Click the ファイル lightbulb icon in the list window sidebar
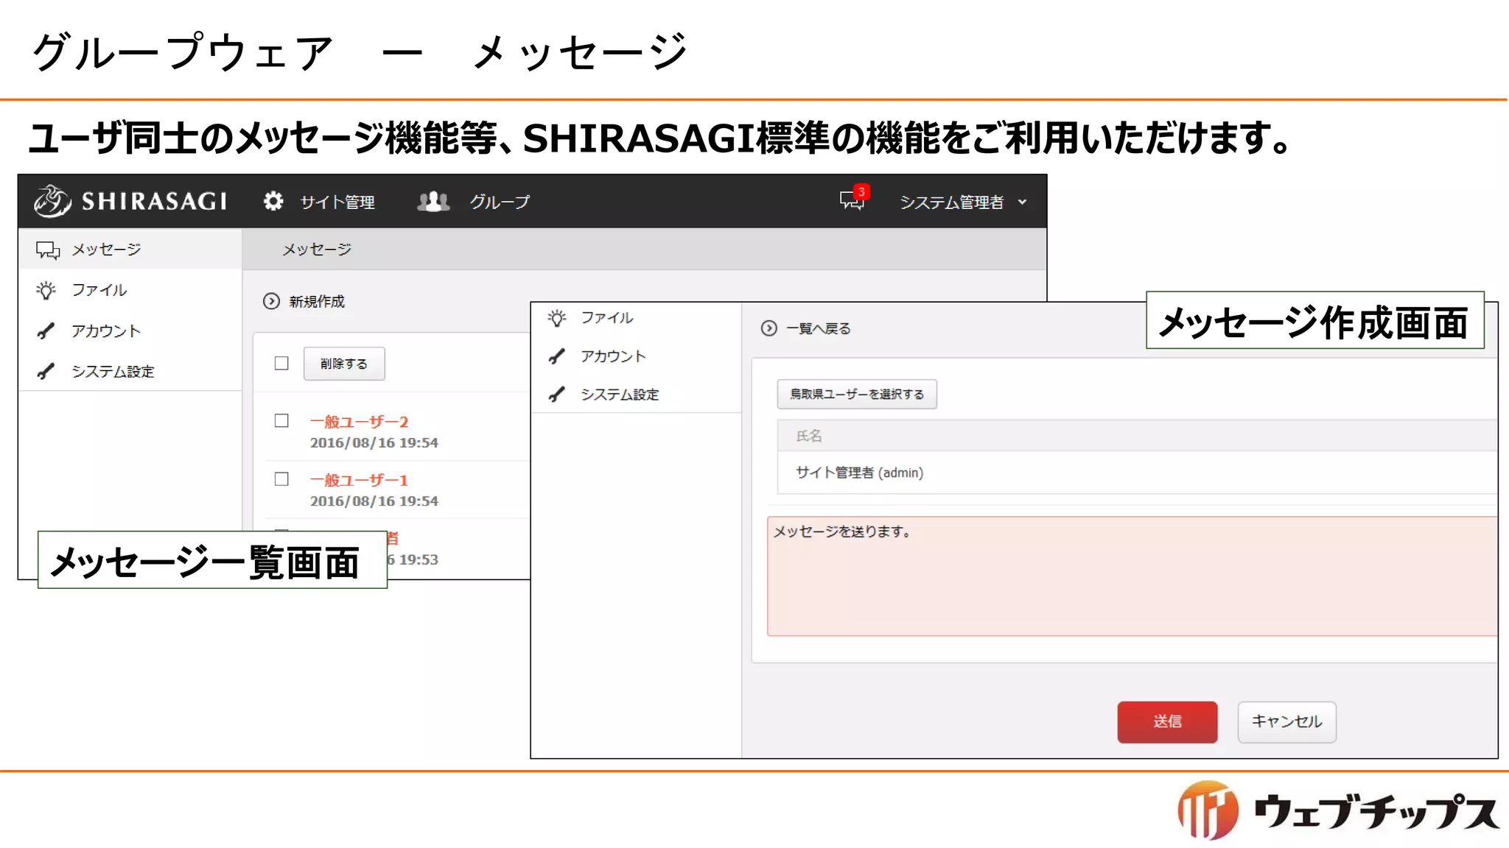Image resolution: width=1509 pixels, height=848 pixels. pyautogui.click(x=46, y=290)
